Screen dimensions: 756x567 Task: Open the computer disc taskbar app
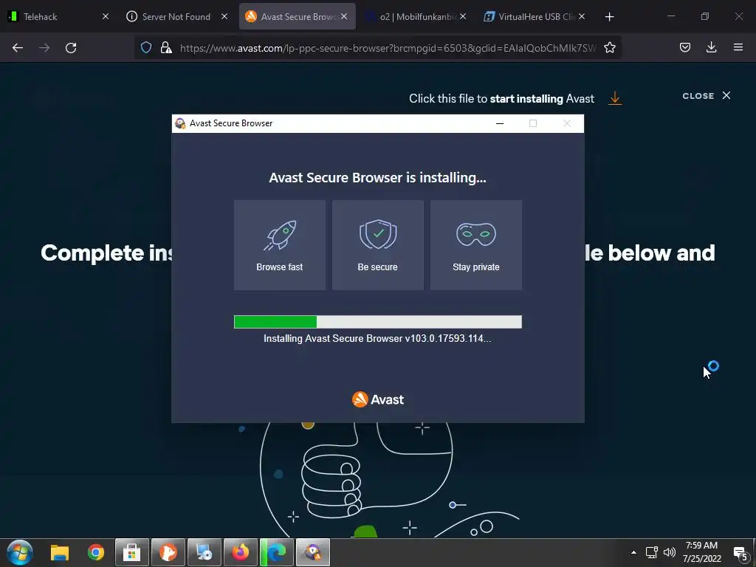coord(205,552)
